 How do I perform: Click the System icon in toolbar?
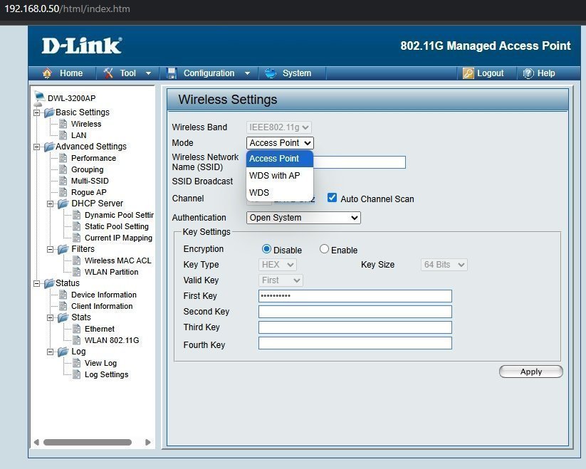271,73
